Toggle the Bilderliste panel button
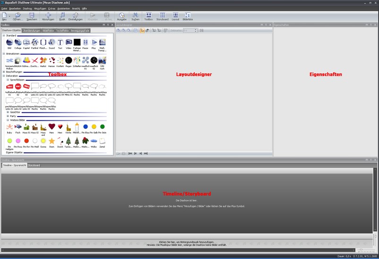 (188, 17)
